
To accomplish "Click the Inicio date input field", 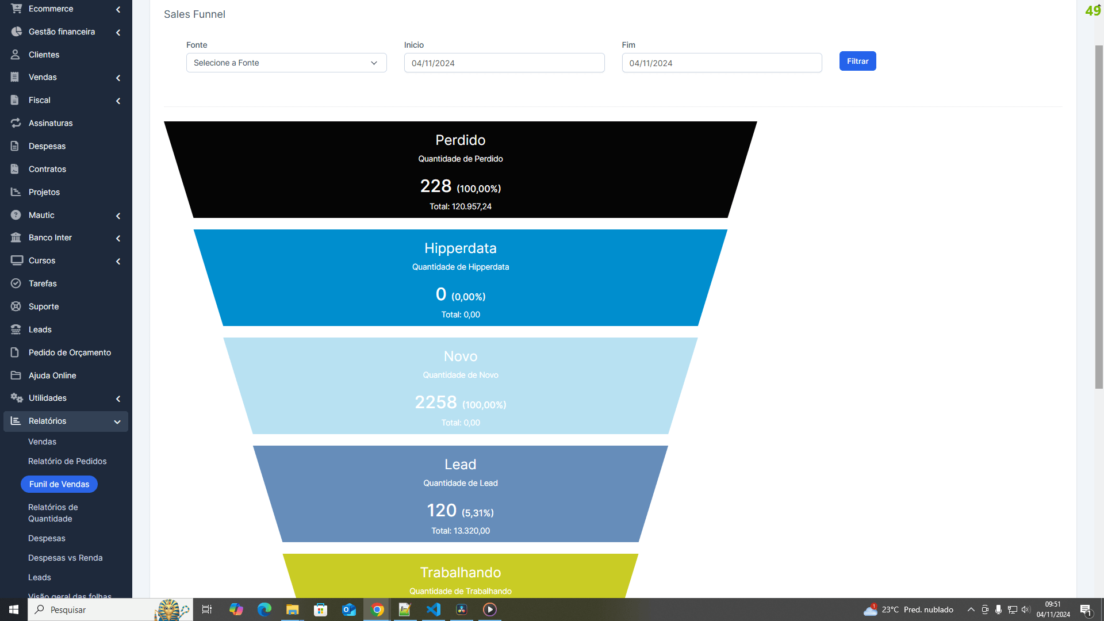I will click(504, 63).
